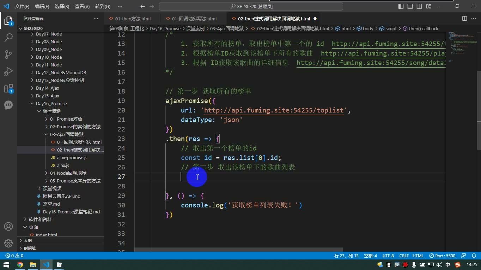
Task: Open Explorer views and more actions ellipsis
Action: pos(96,19)
